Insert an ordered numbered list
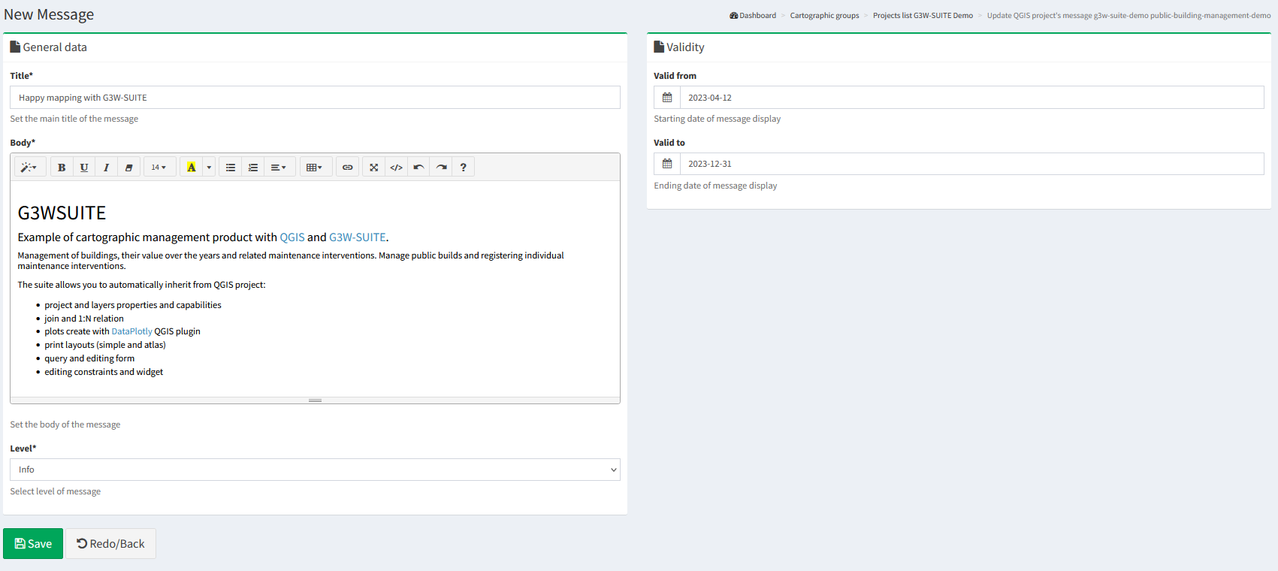The image size is (1278, 571). (x=253, y=168)
